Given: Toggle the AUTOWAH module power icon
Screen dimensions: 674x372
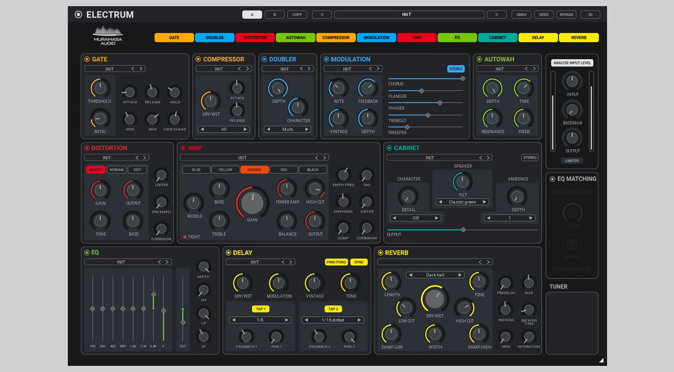Looking at the screenshot, I should tap(480, 59).
